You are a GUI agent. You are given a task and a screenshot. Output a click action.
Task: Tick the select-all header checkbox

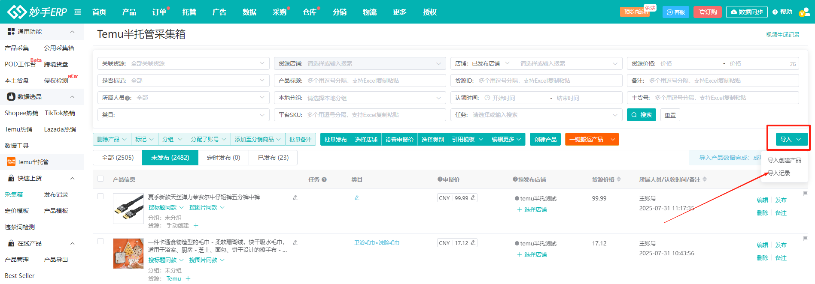(100, 179)
